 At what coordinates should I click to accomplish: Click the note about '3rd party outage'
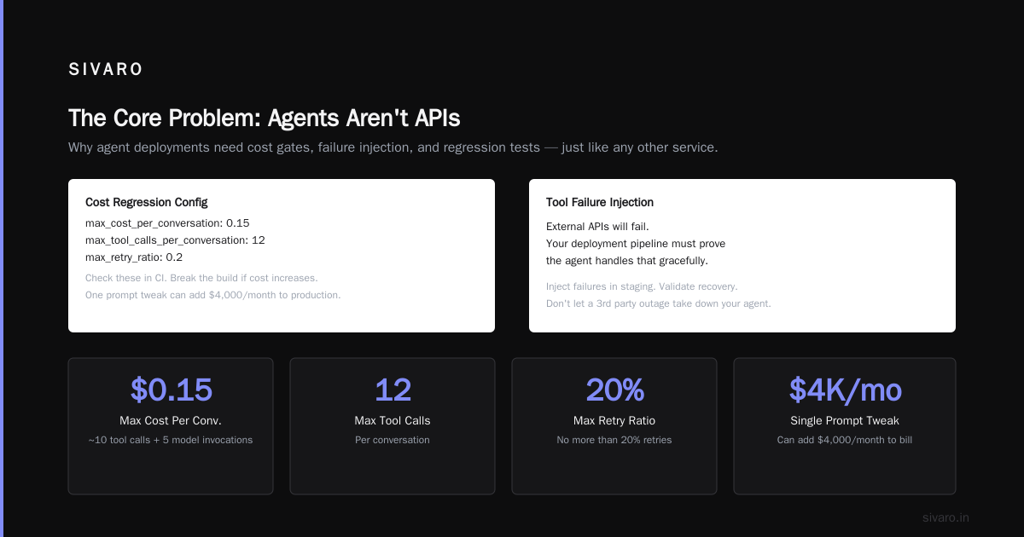pos(658,303)
